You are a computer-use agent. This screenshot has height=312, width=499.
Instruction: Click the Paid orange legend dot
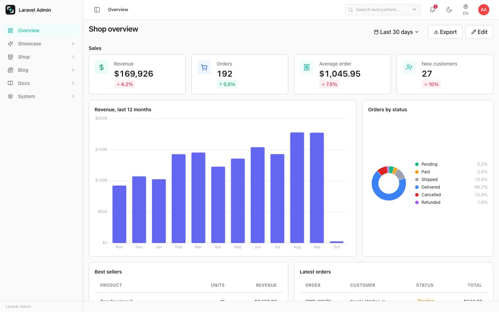click(x=417, y=172)
